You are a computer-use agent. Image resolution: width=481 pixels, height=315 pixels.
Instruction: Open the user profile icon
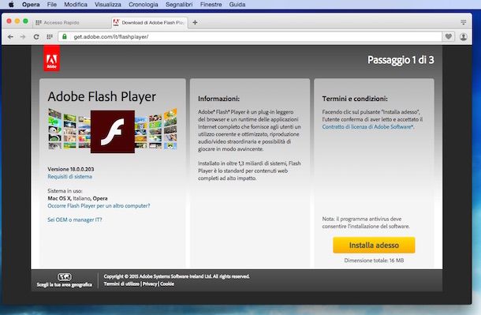point(464,37)
